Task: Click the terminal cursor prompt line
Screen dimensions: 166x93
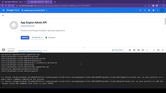Action: (1, 86)
